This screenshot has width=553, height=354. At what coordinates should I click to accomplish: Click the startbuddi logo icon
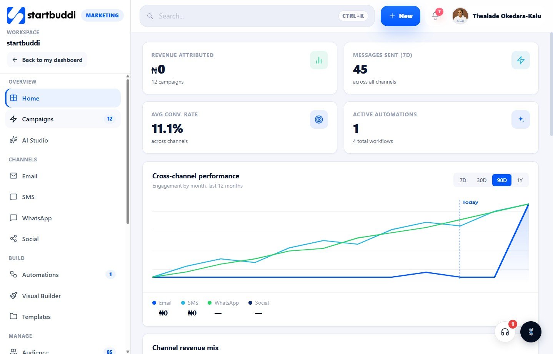click(x=16, y=15)
